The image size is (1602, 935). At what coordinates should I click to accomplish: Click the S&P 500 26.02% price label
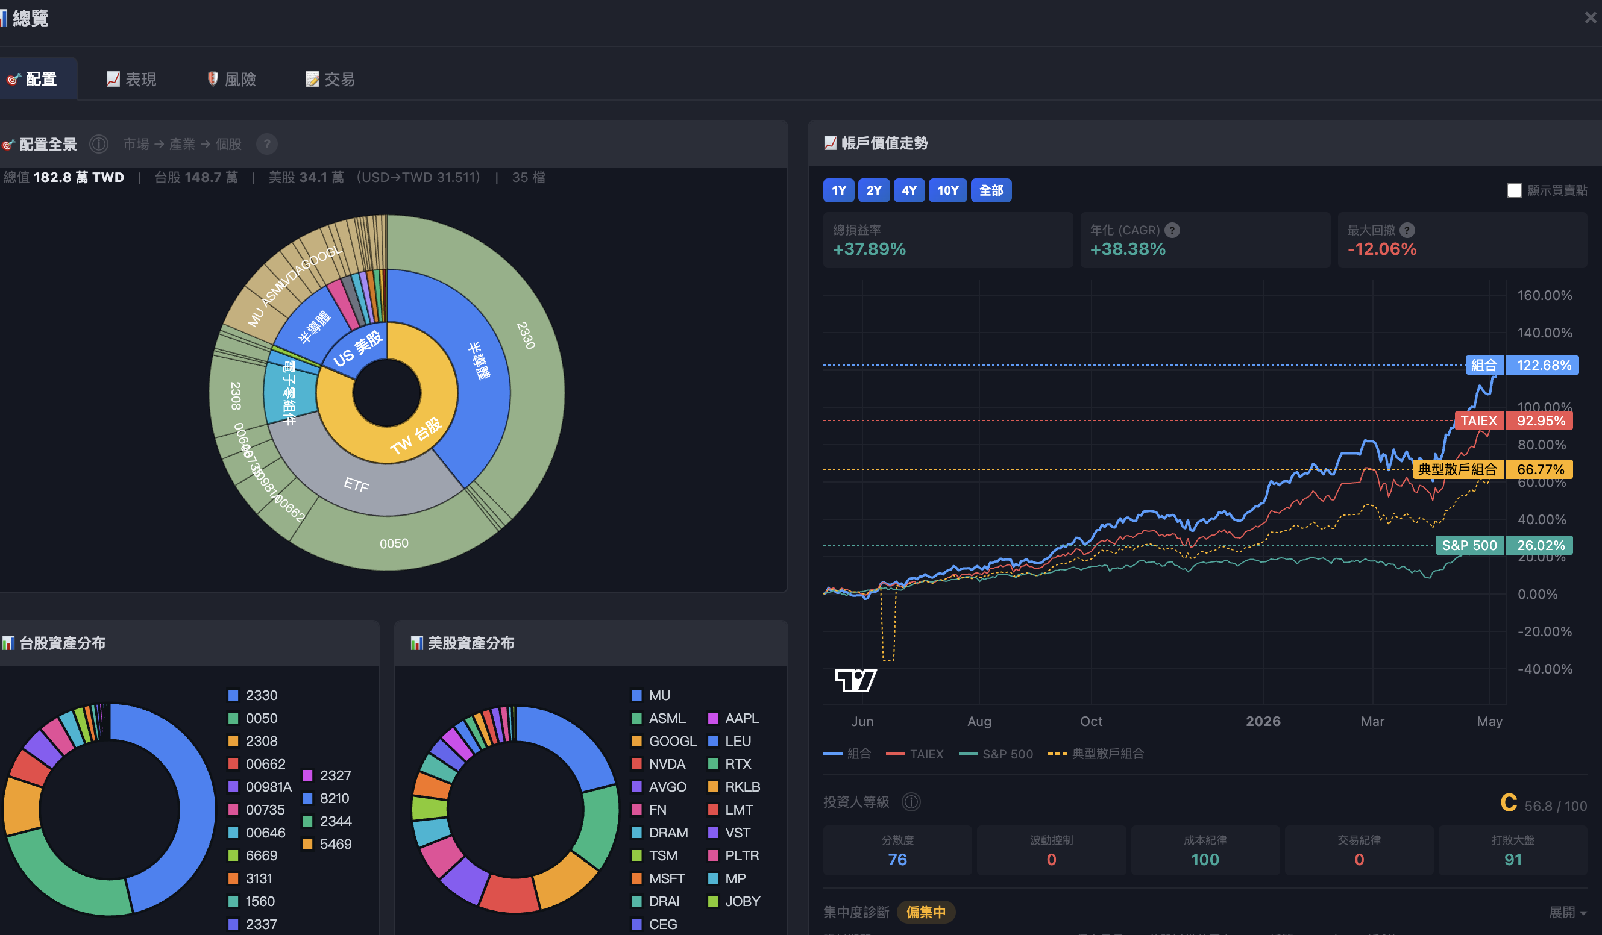pos(1504,545)
